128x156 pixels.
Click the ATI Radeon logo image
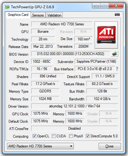(106, 35)
